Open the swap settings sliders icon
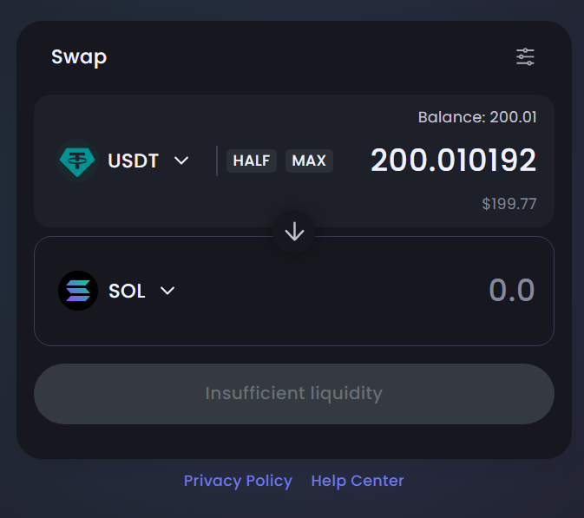Image resolution: width=584 pixels, height=518 pixels. click(x=525, y=57)
